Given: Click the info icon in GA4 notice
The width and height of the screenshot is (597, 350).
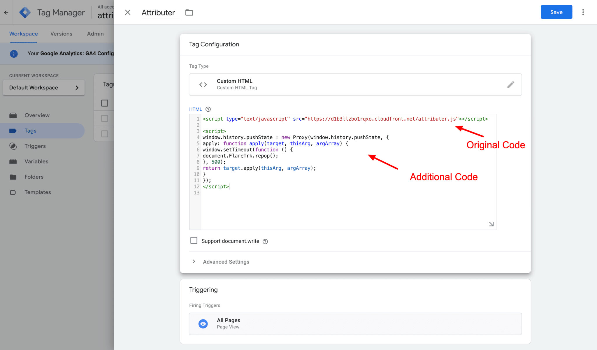Looking at the screenshot, I should coord(14,54).
